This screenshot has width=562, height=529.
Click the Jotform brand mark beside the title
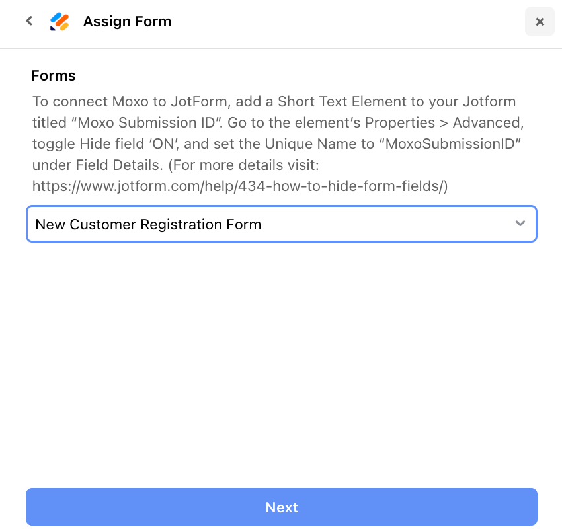click(x=60, y=21)
